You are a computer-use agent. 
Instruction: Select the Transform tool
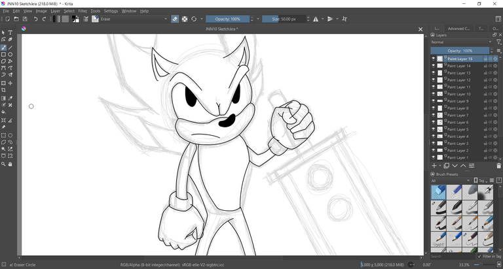tap(3, 83)
